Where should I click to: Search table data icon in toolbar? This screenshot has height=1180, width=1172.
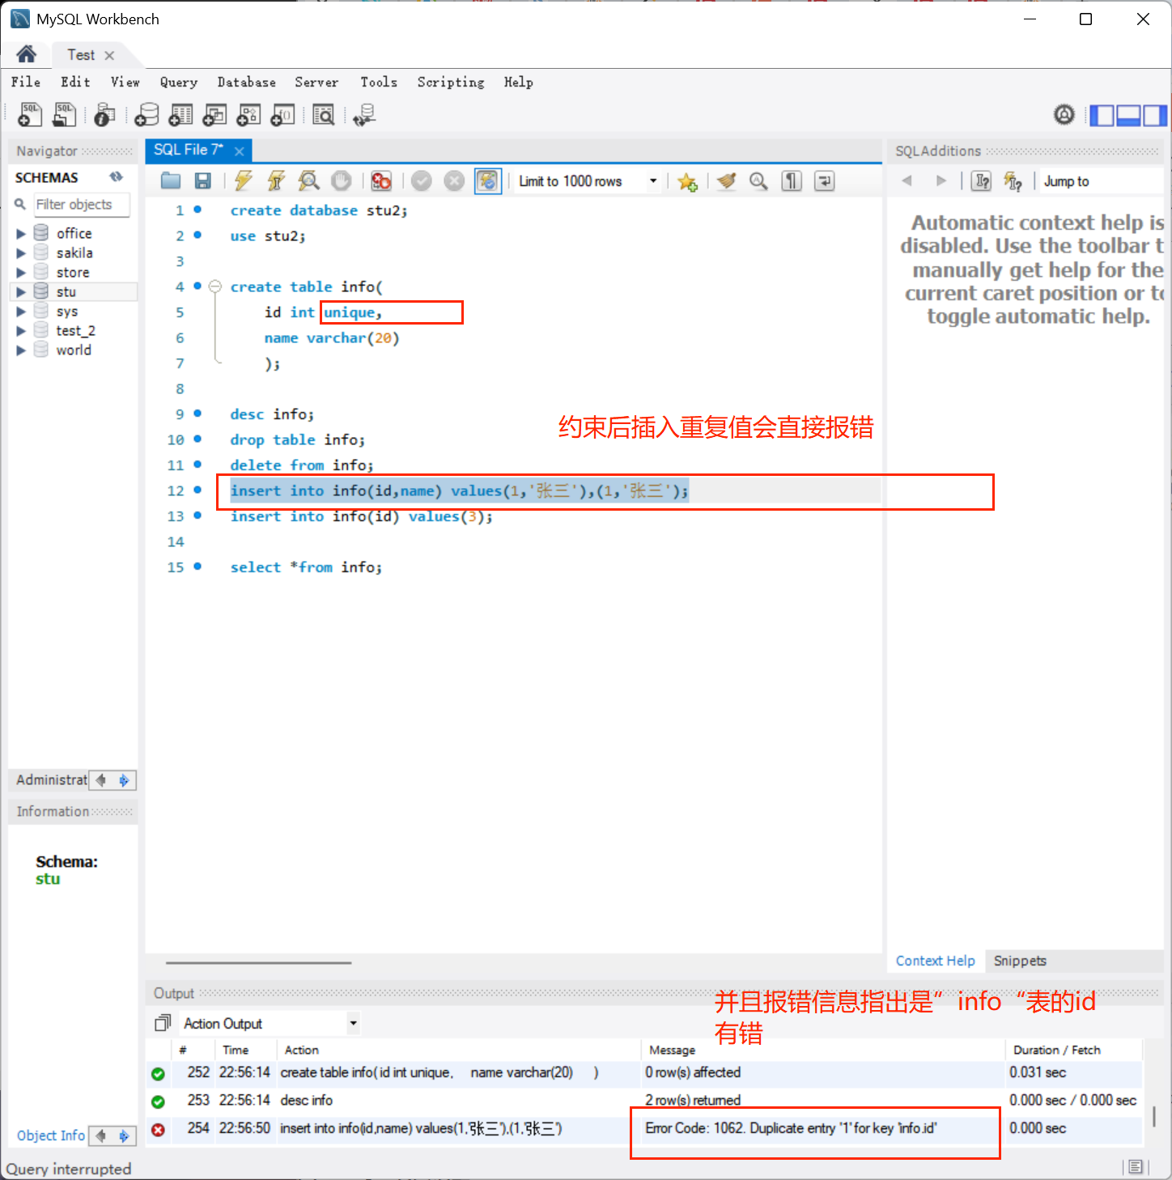pyautogui.click(x=324, y=115)
